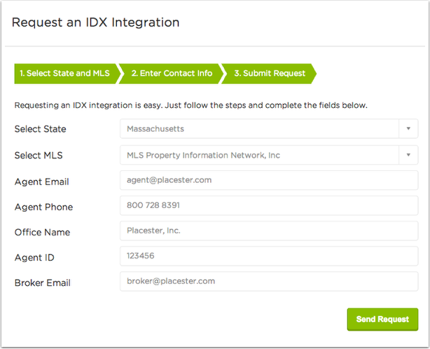430x349 pixels.
Task: Open the Select State dropdown arrow
Action: (408, 129)
